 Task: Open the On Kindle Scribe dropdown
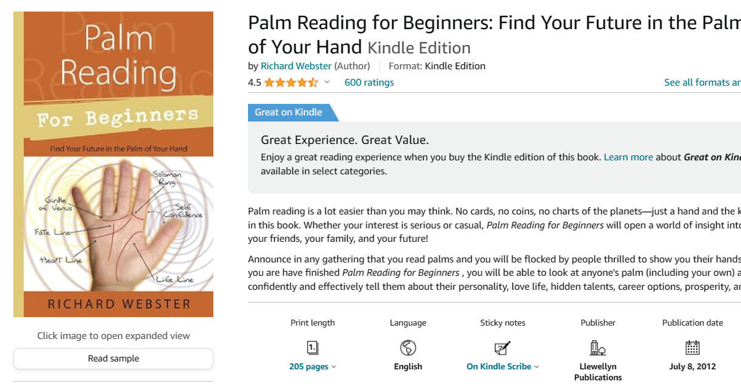503,366
